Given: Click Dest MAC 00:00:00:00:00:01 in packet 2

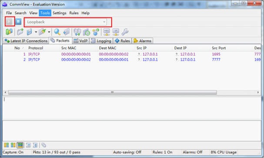Looking at the screenshot, I should click(114, 60).
